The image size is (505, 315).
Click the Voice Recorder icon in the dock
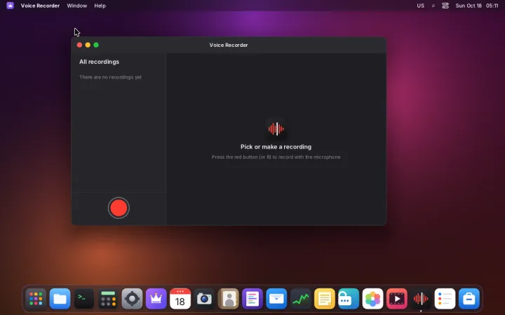tap(421, 299)
